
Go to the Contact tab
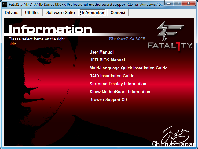click(118, 13)
